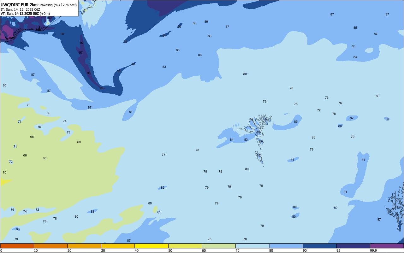Image resolution: width=404 pixels, height=253 pixels.
Task: Click the '95' legend tick label
Action: [x=338, y=250]
